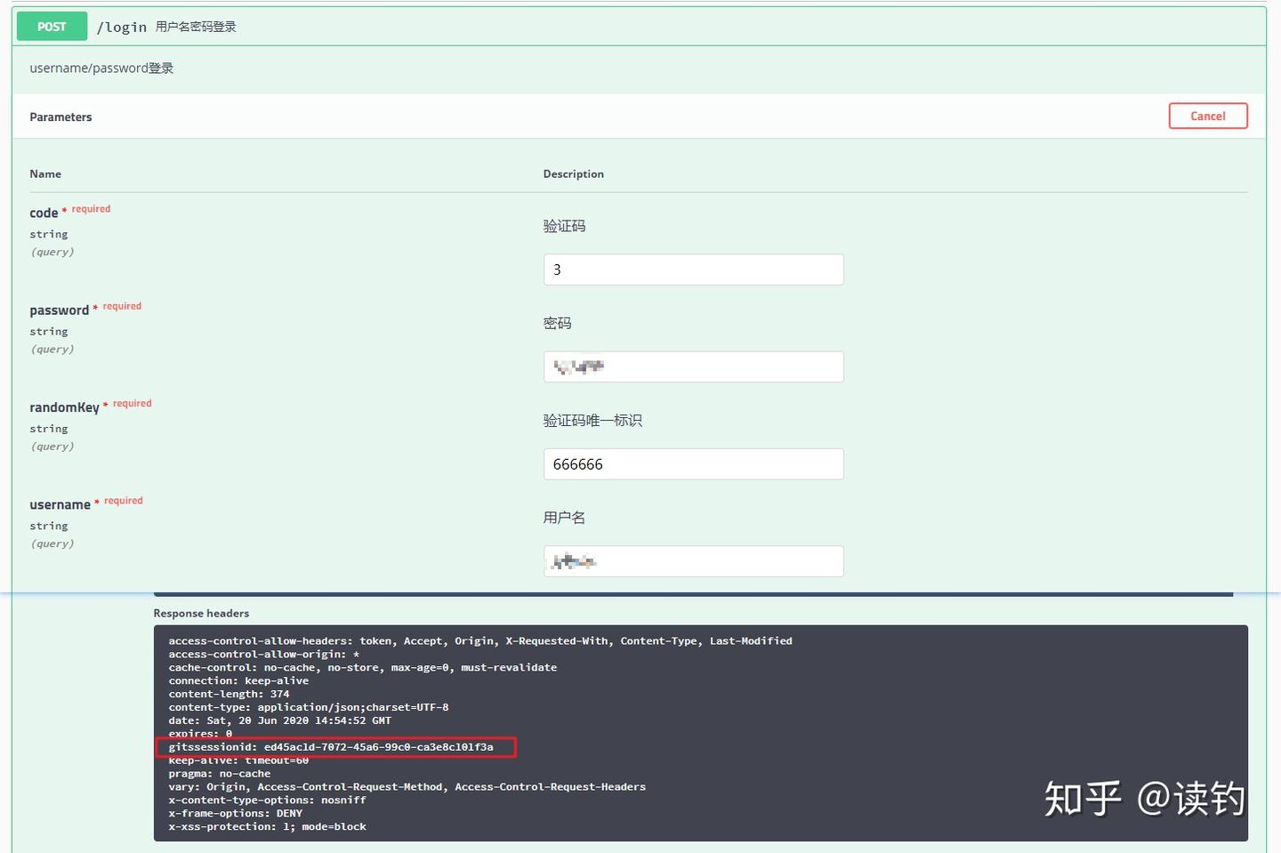
Task: Click the Description column header
Action: point(573,173)
